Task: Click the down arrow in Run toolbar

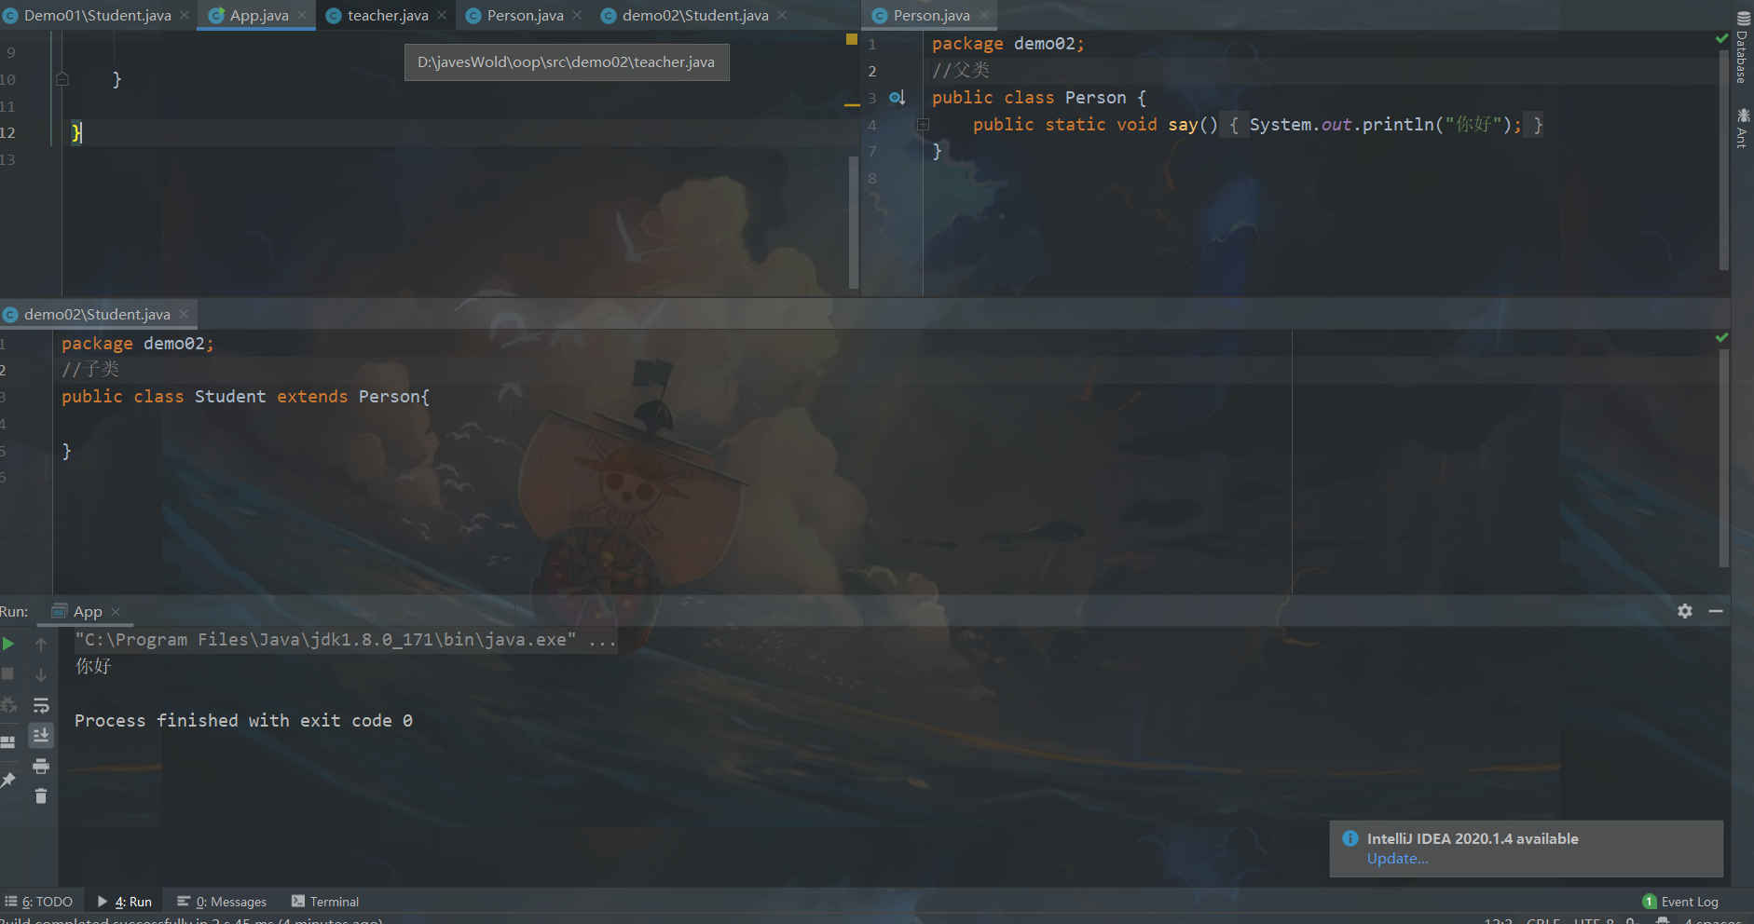Action: [41, 674]
